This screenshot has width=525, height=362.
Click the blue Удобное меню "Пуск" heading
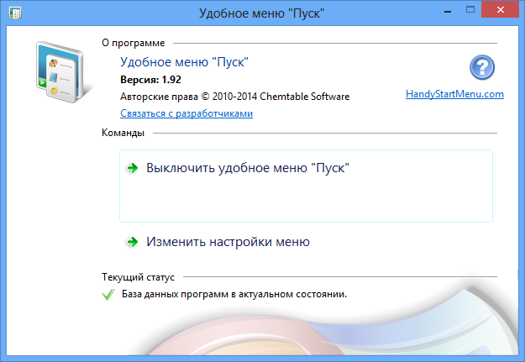click(184, 62)
